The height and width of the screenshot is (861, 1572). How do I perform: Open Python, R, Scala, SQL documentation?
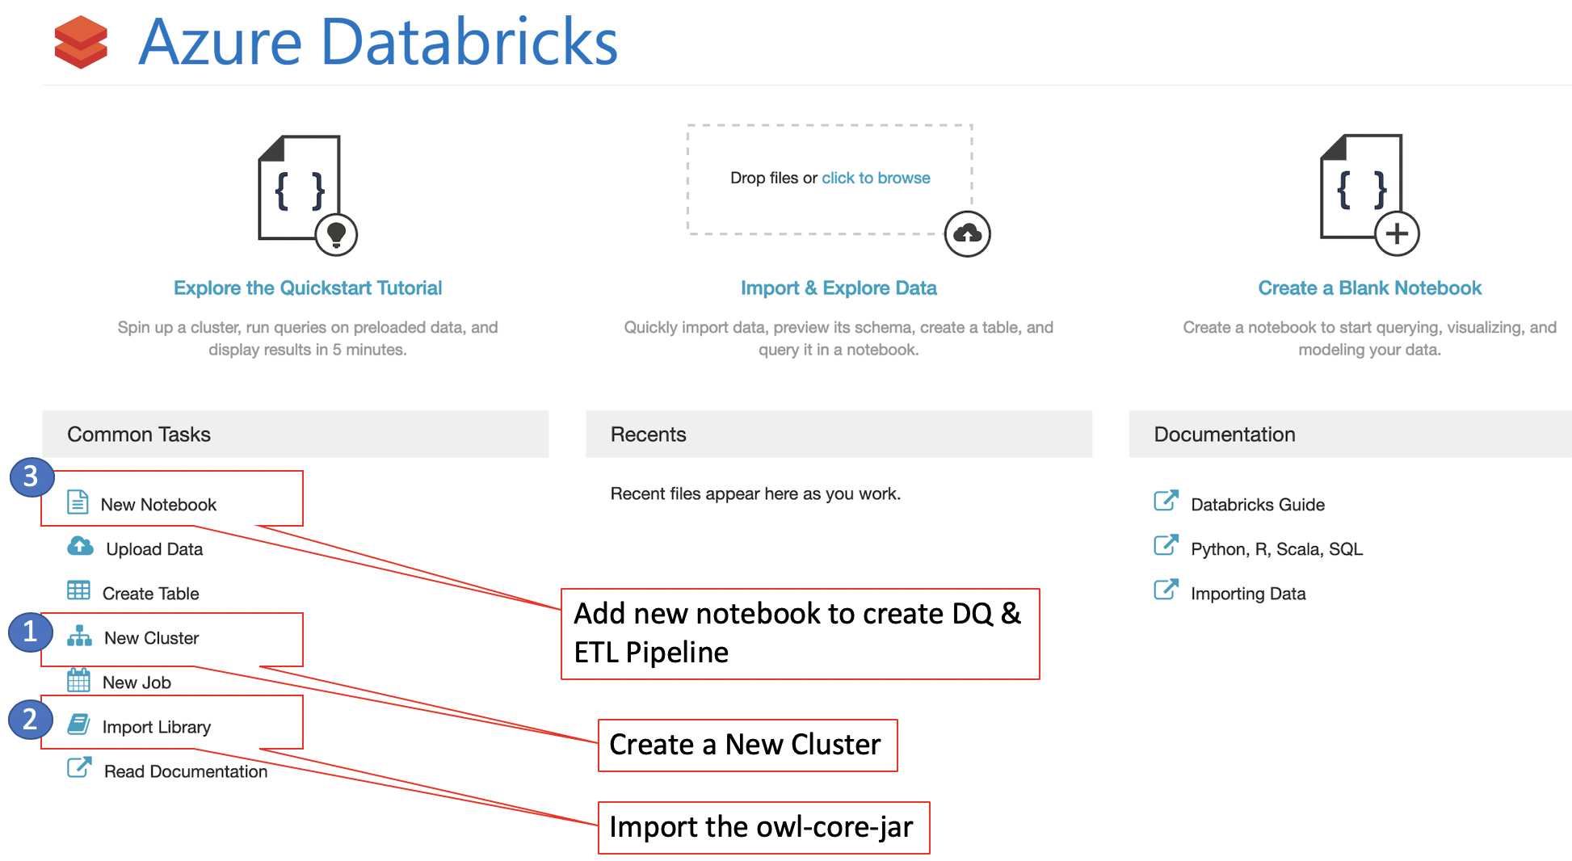(x=1276, y=549)
